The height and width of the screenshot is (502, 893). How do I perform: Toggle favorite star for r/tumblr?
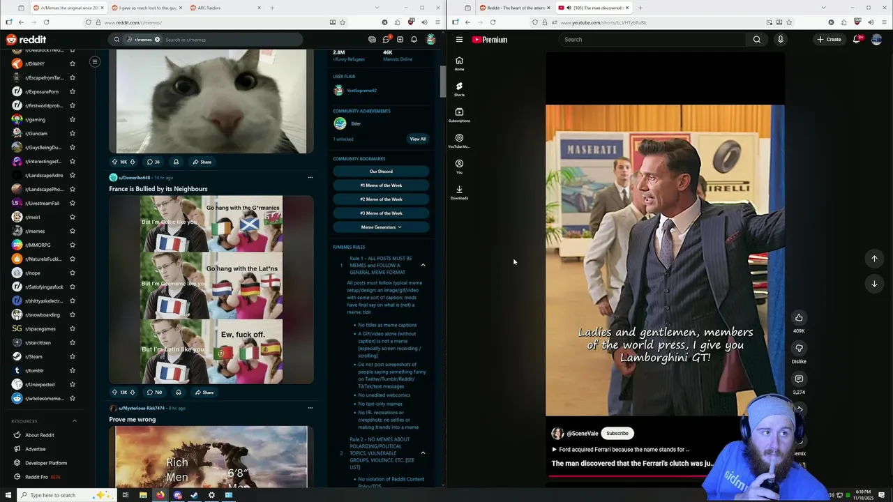pyautogui.click(x=72, y=370)
